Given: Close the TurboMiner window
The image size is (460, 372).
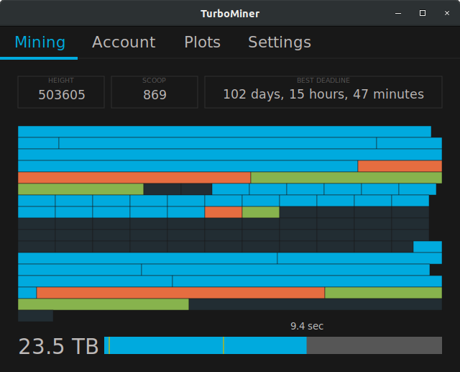Looking at the screenshot, I should coord(447,13).
